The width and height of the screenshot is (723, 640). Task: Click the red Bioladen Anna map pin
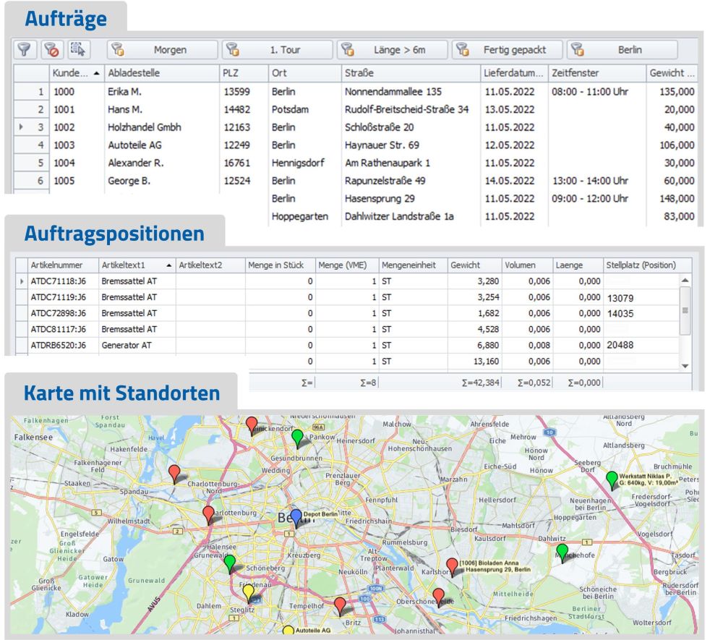[453, 567]
